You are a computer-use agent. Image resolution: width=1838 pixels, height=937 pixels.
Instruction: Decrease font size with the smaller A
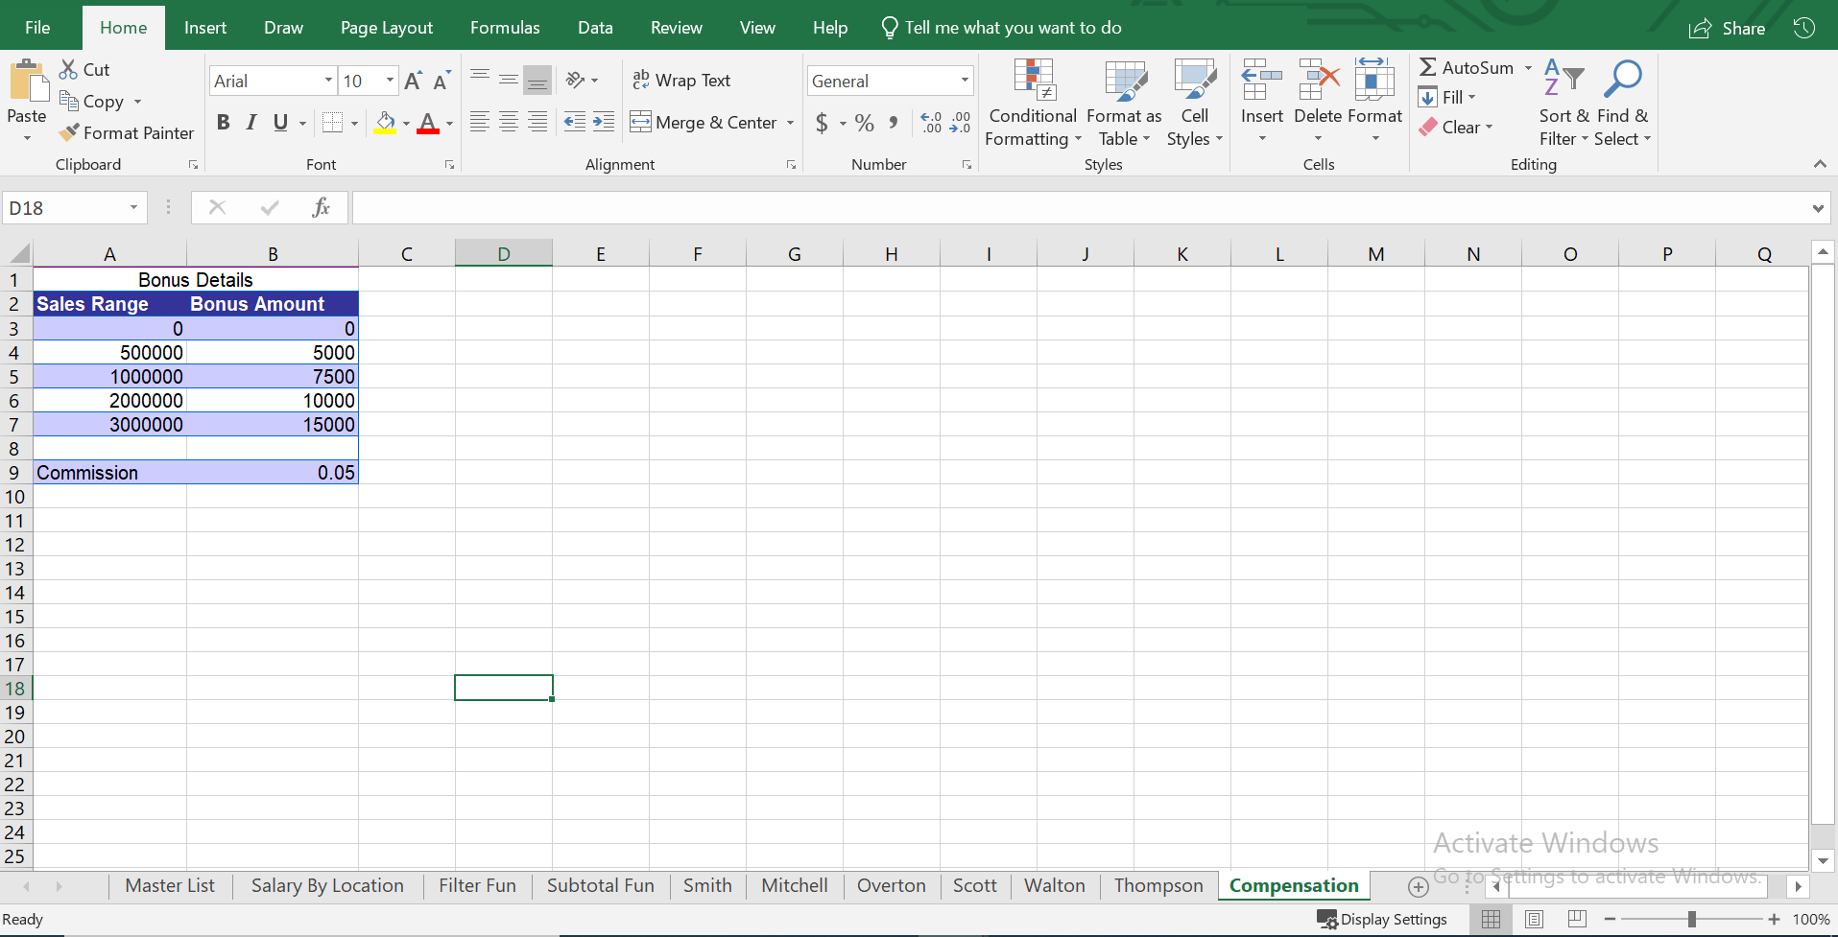click(442, 81)
